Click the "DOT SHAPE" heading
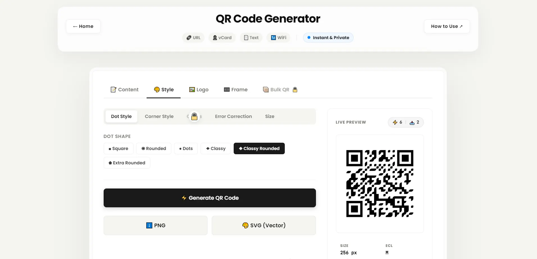 point(117,137)
